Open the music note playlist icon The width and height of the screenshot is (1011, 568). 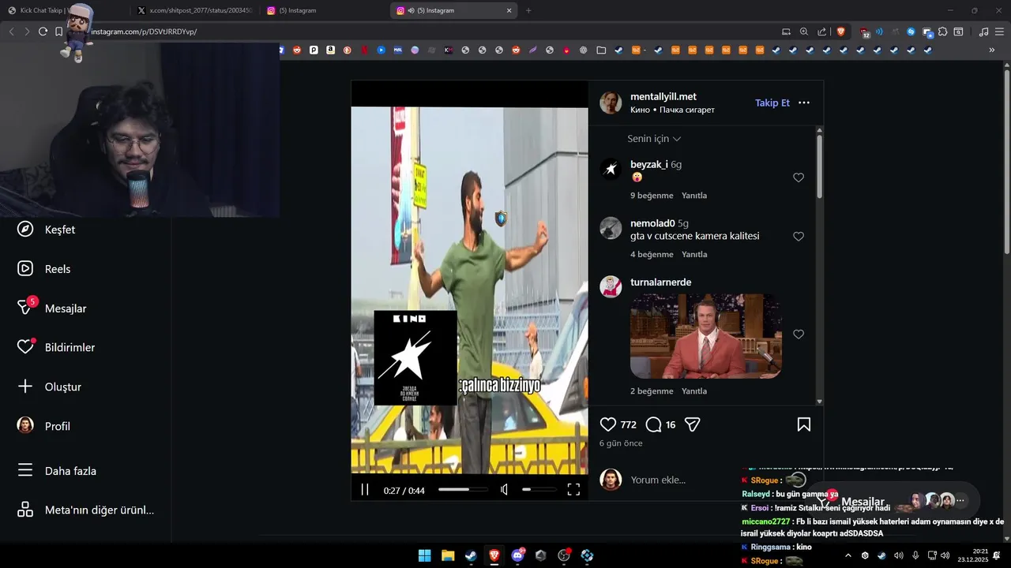[x=983, y=32]
